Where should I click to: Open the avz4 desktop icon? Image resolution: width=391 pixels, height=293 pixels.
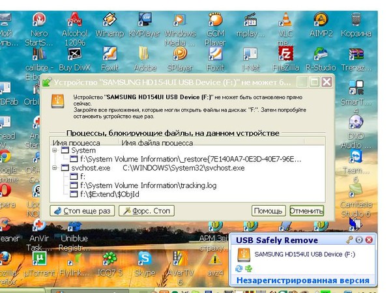pos(215,264)
